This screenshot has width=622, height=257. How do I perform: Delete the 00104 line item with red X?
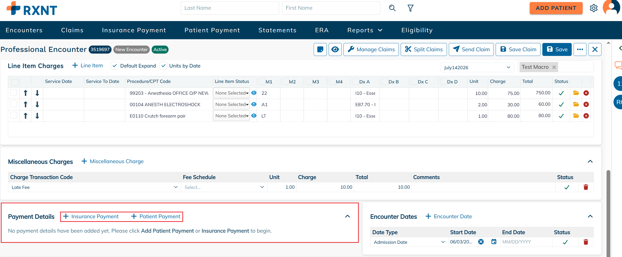[x=586, y=104]
